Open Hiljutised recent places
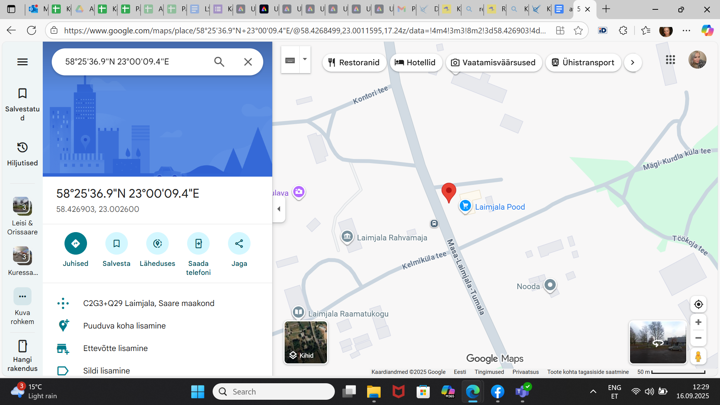 coord(22,154)
